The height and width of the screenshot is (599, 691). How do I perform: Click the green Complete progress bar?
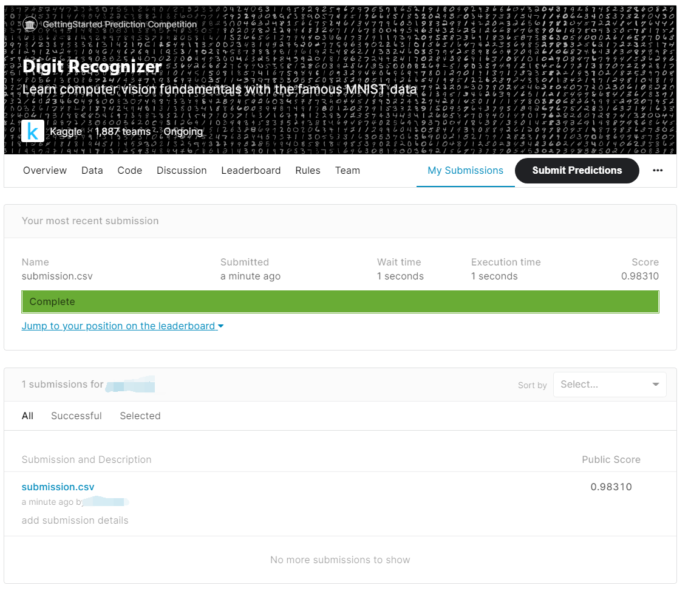click(x=340, y=301)
